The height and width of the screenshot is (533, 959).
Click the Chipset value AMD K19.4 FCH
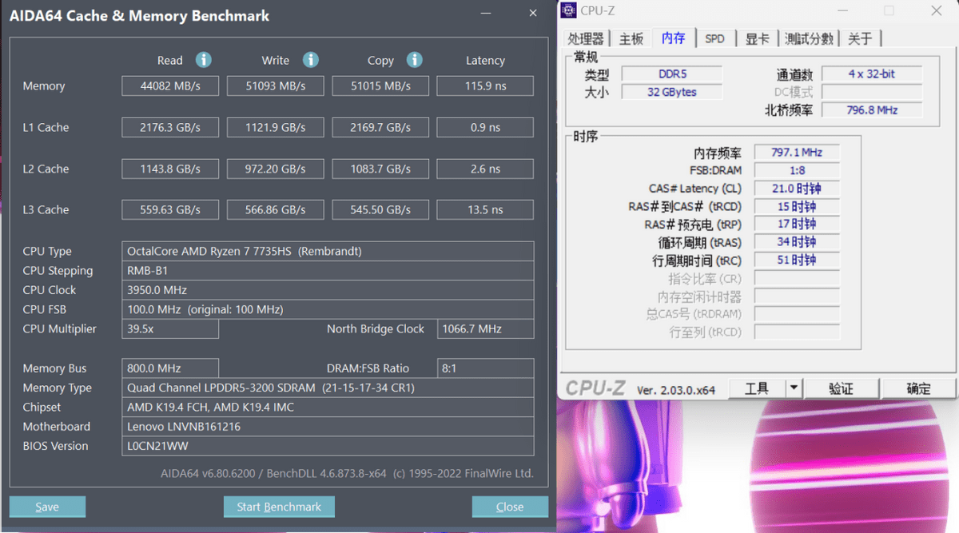328,407
